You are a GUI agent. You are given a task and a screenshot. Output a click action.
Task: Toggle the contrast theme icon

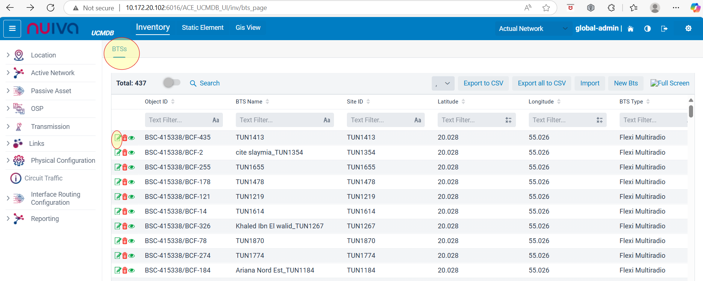tap(647, 29)
